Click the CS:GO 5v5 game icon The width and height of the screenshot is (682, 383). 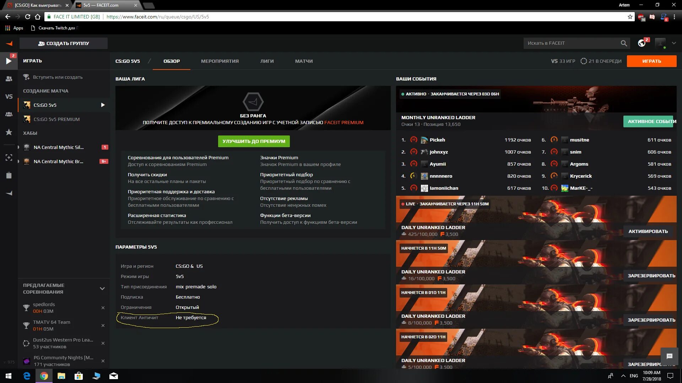pos(27,105)
